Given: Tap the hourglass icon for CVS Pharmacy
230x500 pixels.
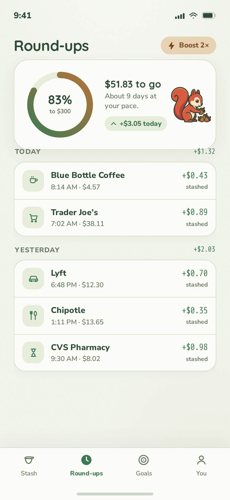Looking at the screenshot, I should click(33, 352).
